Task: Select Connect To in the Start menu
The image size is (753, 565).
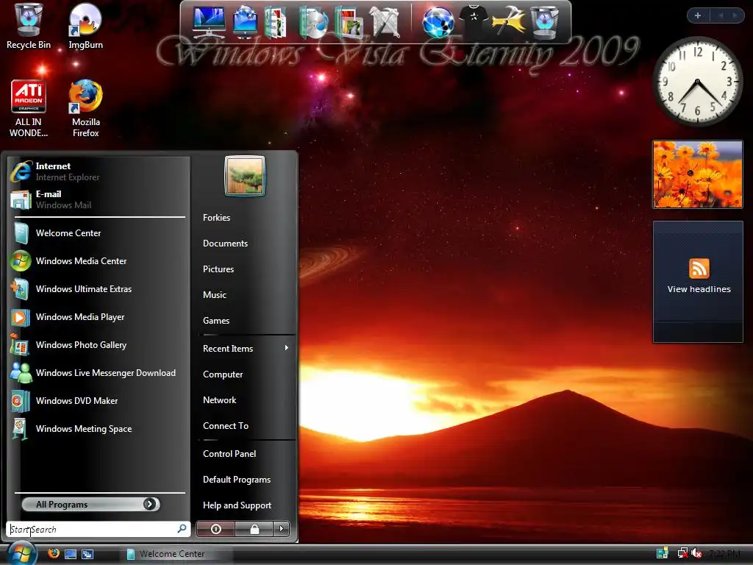Action: (x=226, y=426)
